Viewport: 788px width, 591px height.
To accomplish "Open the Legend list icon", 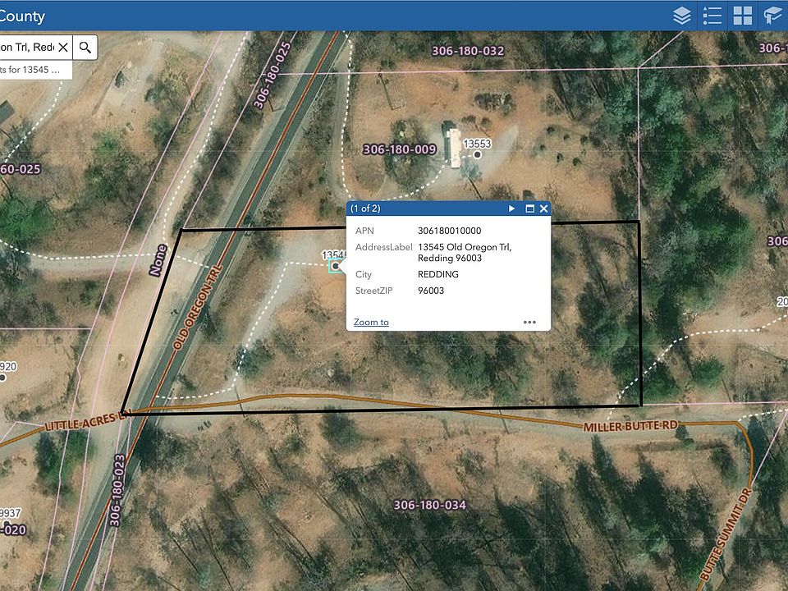I will click(x=712, y=16).
